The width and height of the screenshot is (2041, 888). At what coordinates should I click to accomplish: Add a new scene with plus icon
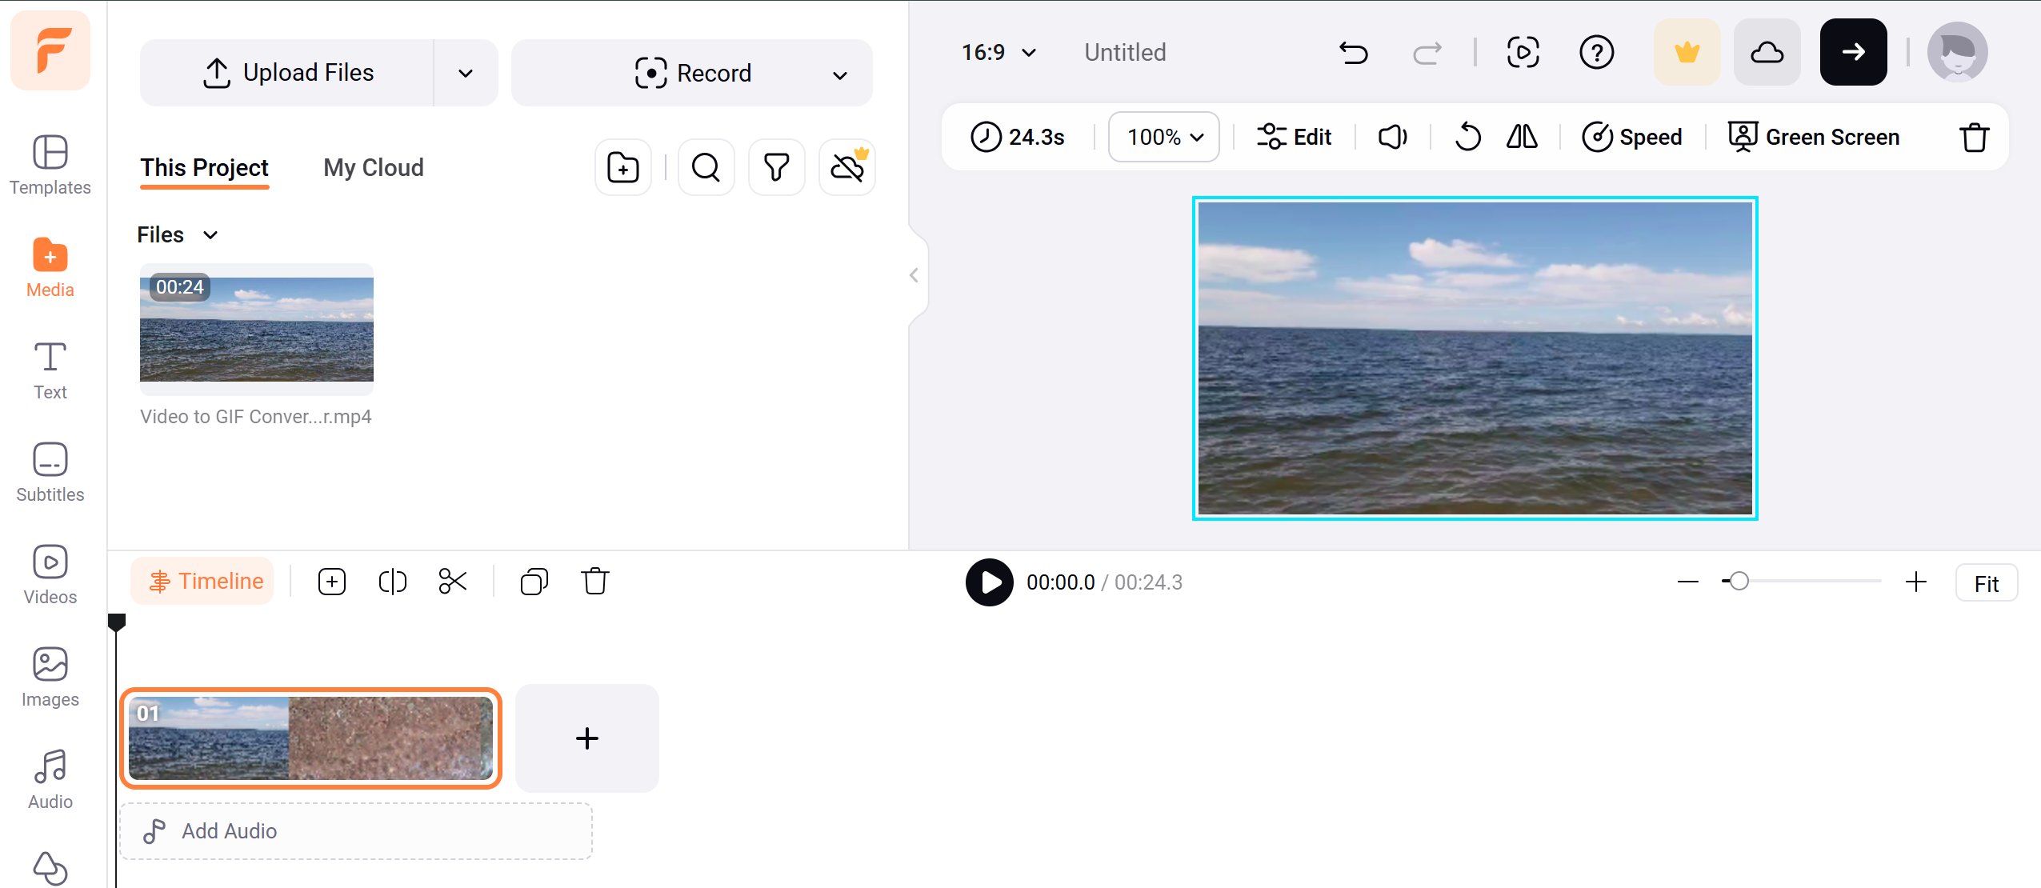point(331,582)
